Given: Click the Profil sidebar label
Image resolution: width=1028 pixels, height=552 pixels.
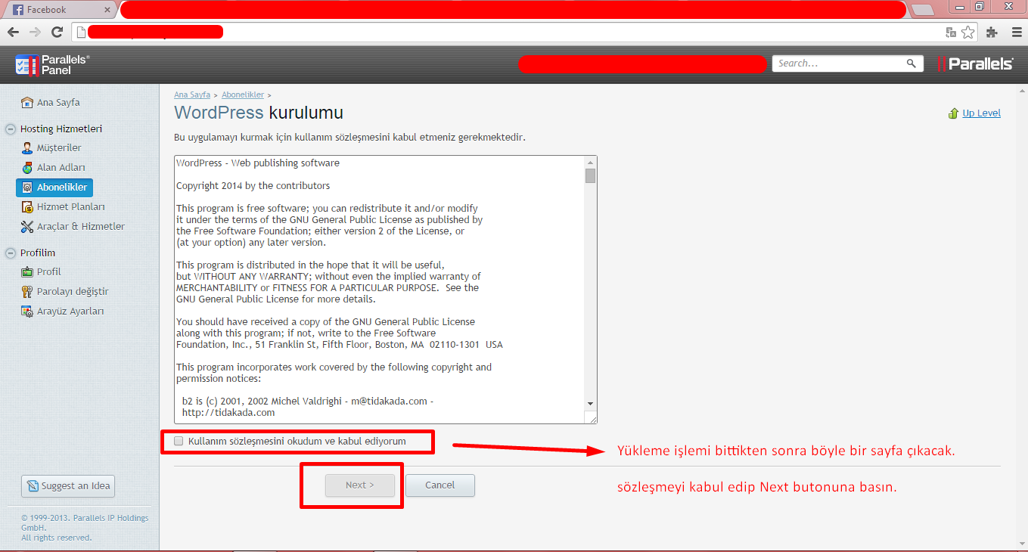Looking at the screenshot, I should click(x=49, y=272).
